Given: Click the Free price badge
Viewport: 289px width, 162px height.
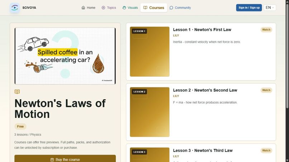Looking at the screenshot, I should click(20, 126).
